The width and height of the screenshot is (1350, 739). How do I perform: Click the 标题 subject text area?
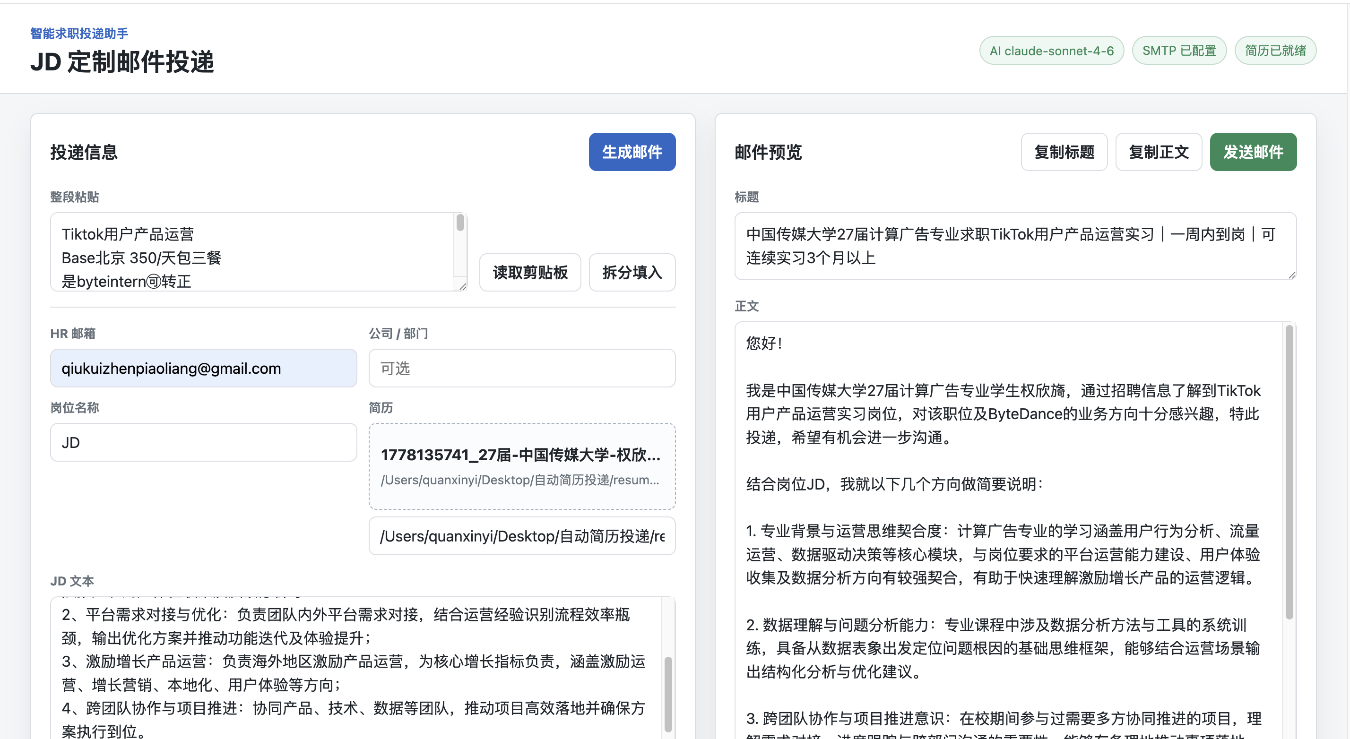tap(1015, 246)
